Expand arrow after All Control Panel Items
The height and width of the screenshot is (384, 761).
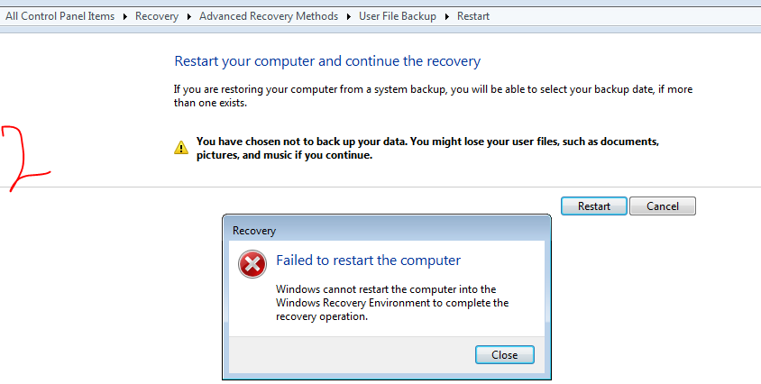pyautogui.click(x=125, y=16)
